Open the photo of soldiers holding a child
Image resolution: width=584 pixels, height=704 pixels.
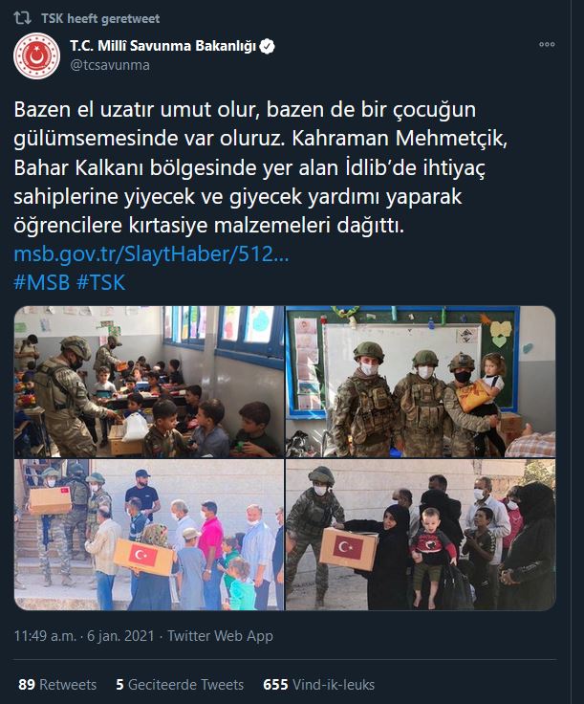[x=421, y=382]
